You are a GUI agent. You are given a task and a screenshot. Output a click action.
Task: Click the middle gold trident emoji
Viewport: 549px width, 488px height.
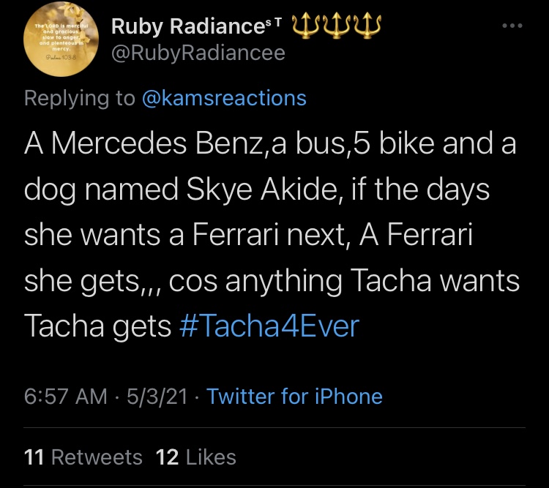tap(336, 26)
